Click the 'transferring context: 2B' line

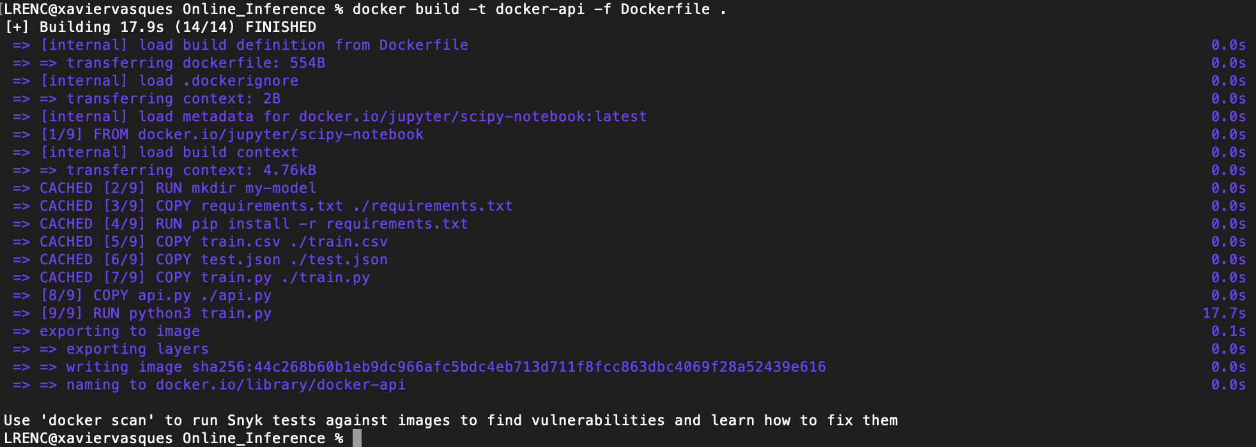(173, 99)
